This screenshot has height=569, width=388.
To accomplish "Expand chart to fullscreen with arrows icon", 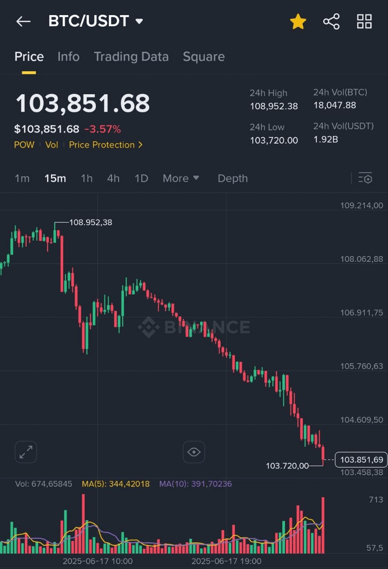I will pyautogui.click(x=26, y=452).
